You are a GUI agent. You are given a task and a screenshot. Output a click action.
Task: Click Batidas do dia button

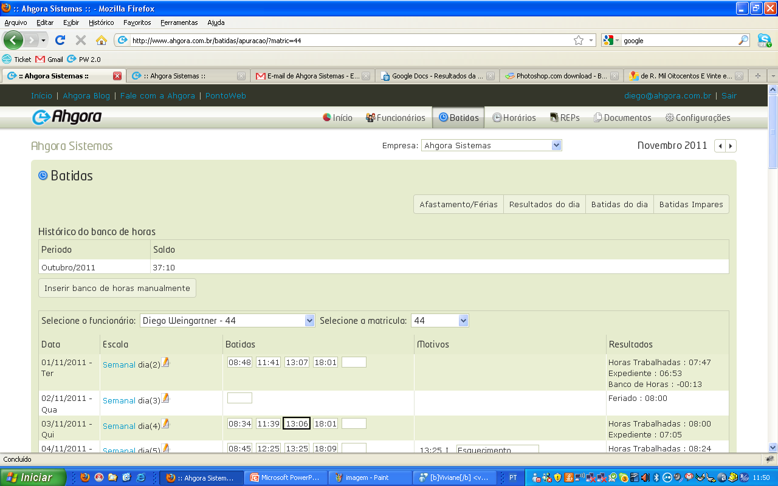pyautogui.click(x=619, y=204)
